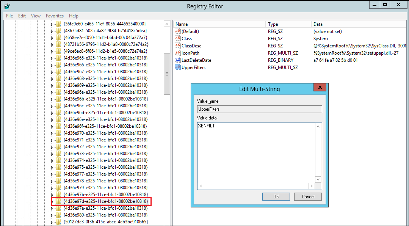Click the REG_BINARY icon beside LastDeleteDate
Viewport: 409px width, 226px height.
point(177,60)
